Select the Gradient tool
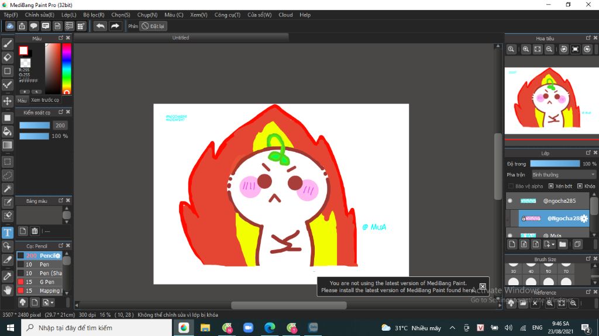 7,145
